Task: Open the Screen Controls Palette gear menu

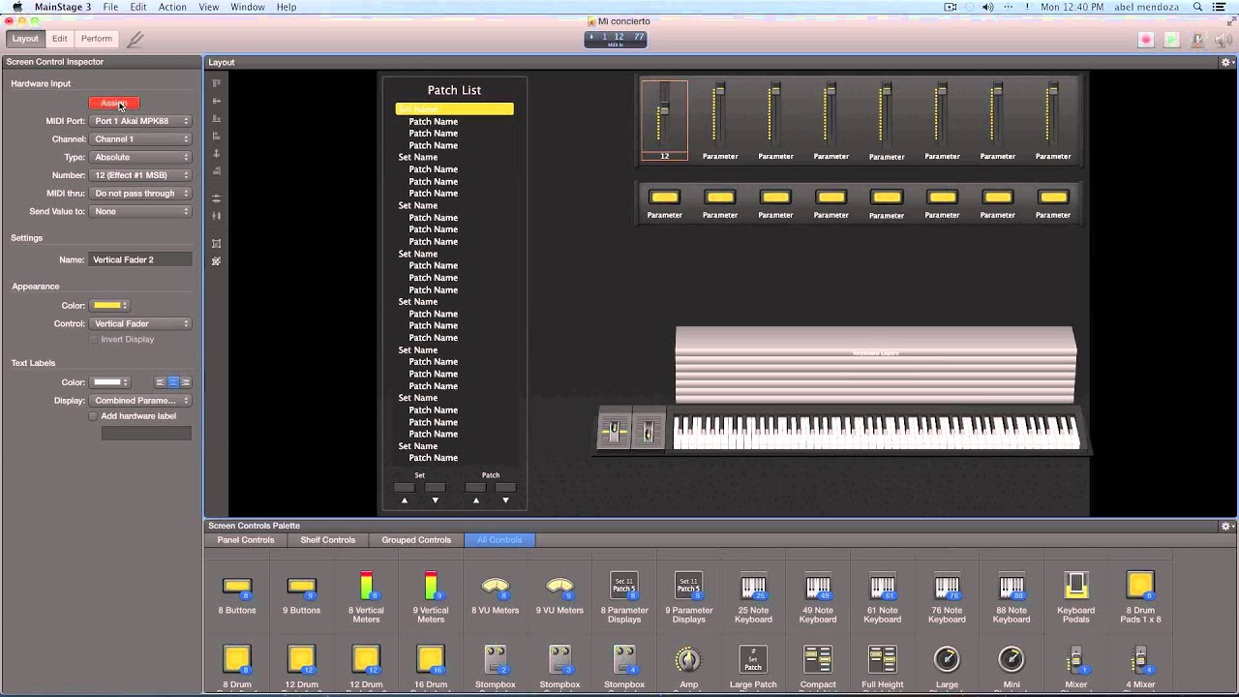Action: click(x=1226, y=526)
